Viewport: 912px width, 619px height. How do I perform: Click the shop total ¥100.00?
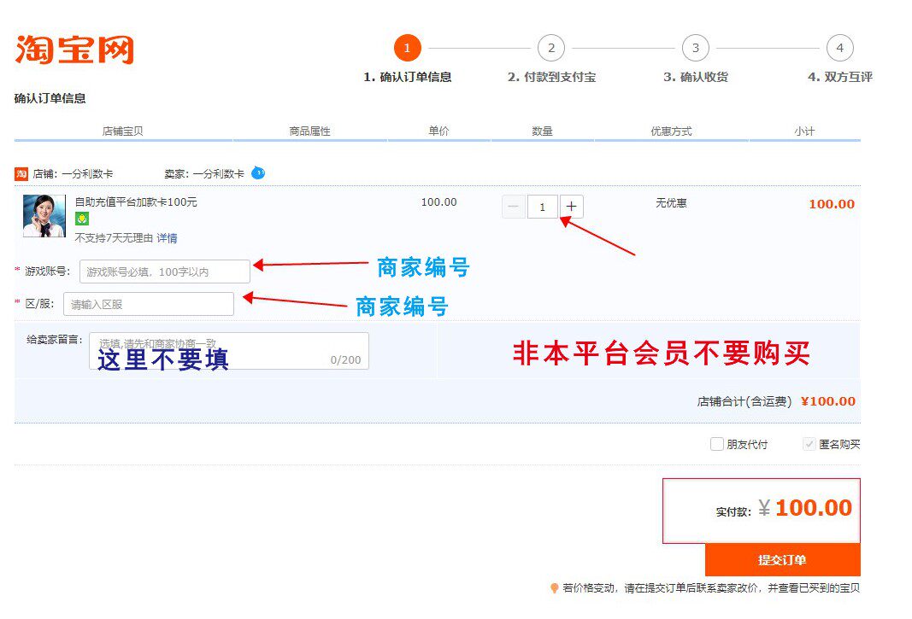tap(828, 401)
